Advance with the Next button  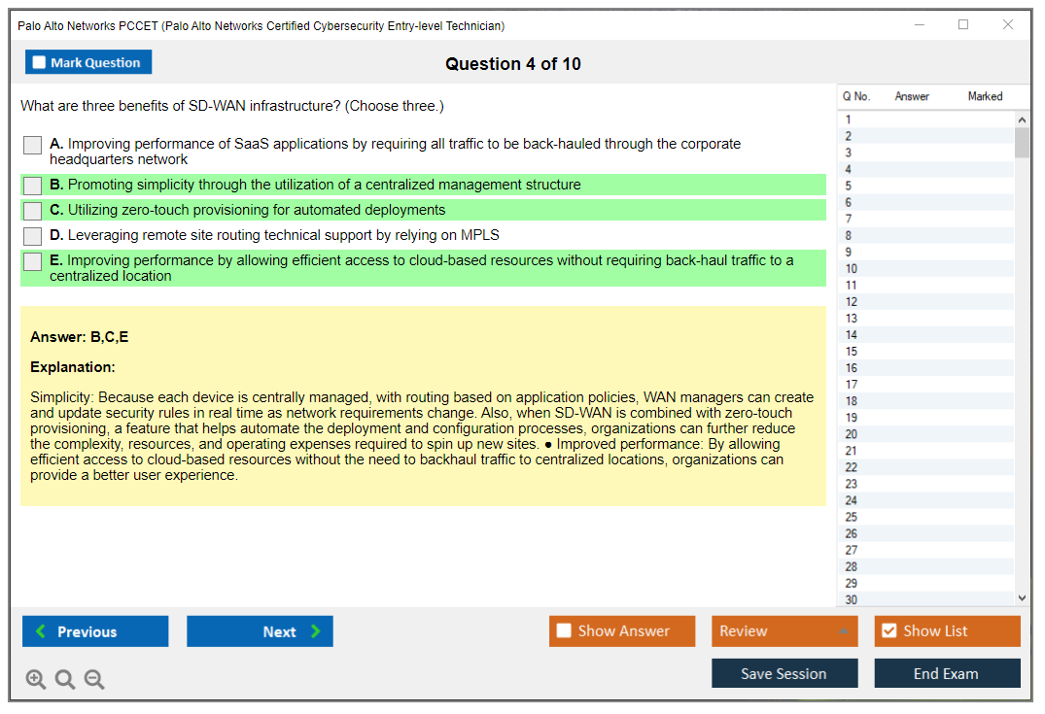pos(260,631)
